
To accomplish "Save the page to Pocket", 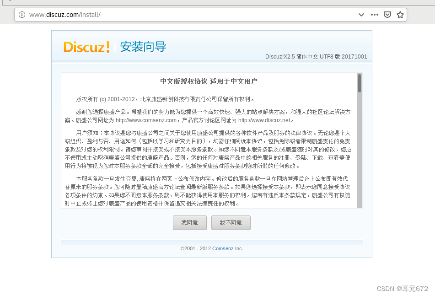I will pyautogui.click(x=387, y=15).
